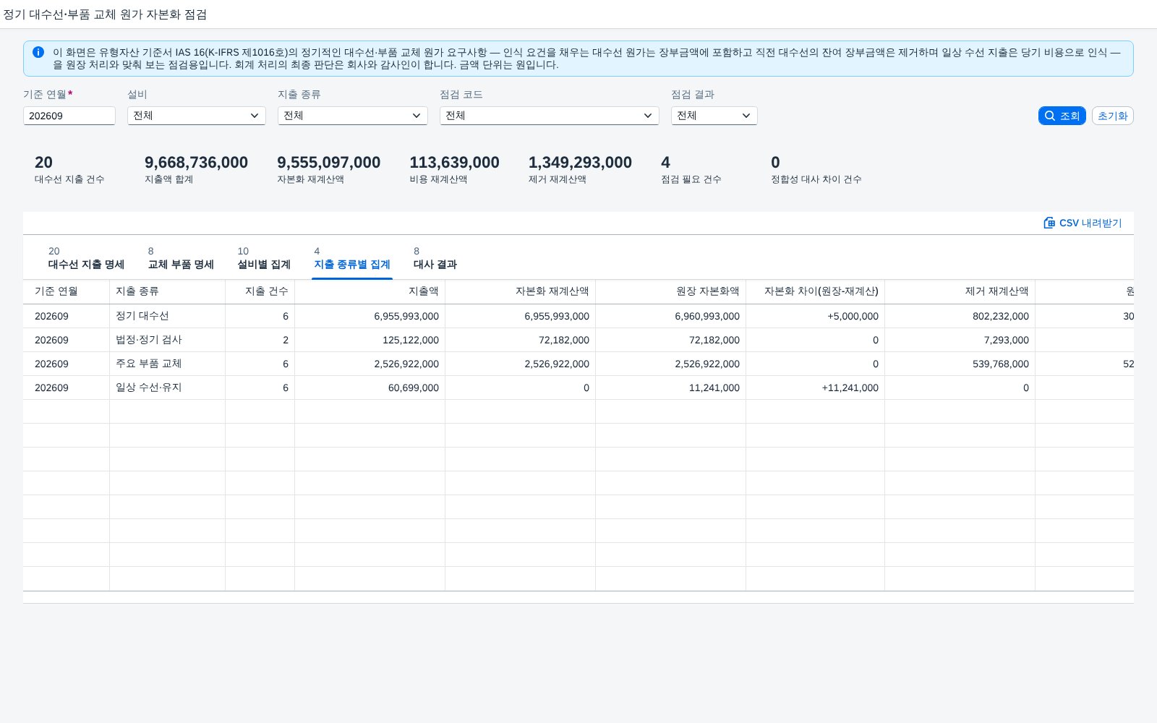The height and width of the screenshot is (723, 1157).
Task: Click the 802,232,000 removal amount
Action: coord(1001,316)
